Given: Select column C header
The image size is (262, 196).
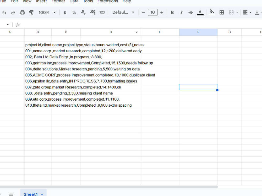Looking at the screenshot, I should [66, 32].
